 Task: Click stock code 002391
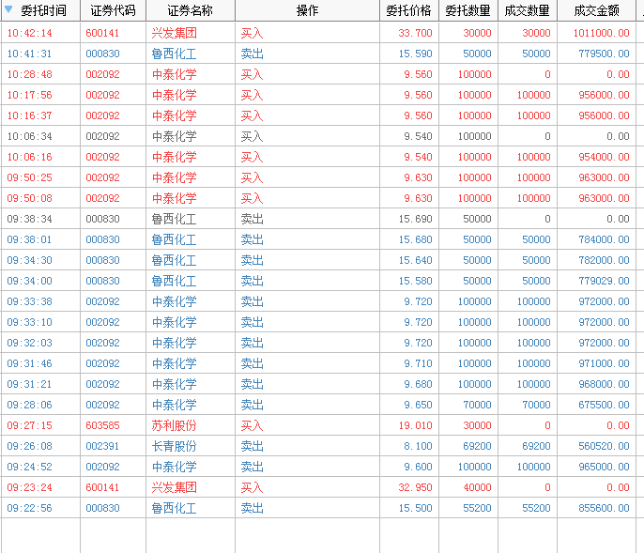click(102, 446)
